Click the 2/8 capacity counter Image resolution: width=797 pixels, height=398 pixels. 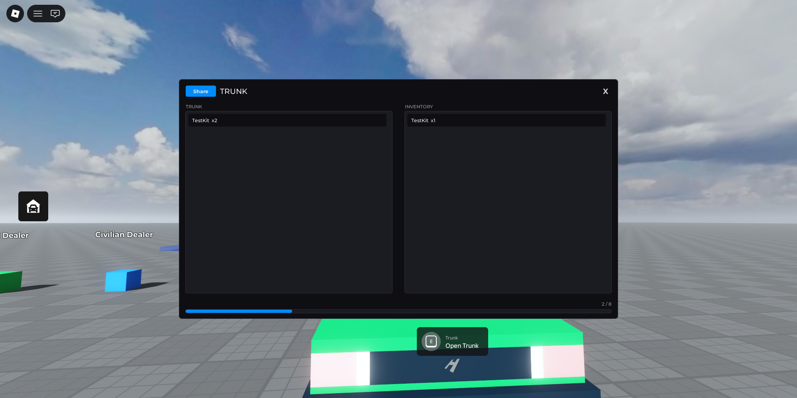click(x=606, y=304)
